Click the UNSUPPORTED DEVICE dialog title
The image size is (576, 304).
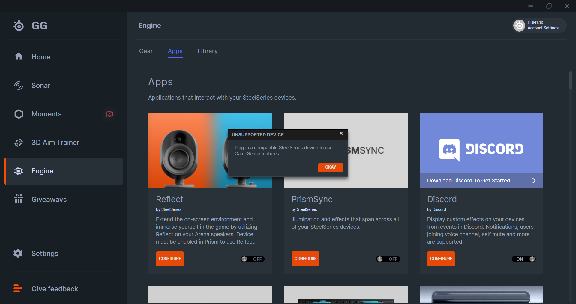[x=258, y=135]
